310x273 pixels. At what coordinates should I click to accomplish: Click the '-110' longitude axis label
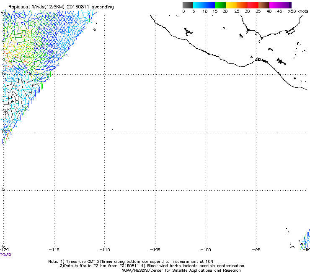pyautogui.click(x=105, y=250)
